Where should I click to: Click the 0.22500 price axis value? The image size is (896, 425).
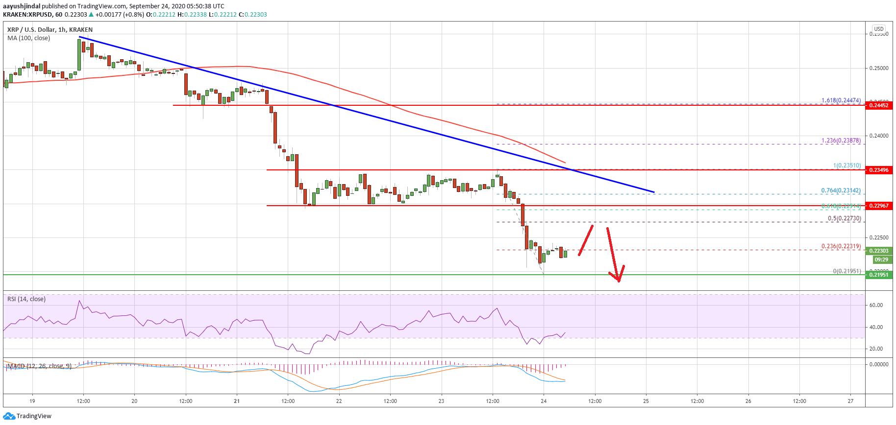(879, 238)
